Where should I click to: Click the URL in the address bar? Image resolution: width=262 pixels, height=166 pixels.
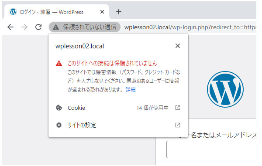click(x=190, y=27)
